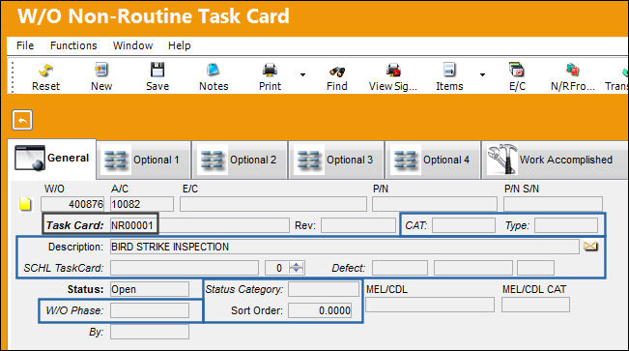The height and width of the screenshot is (351, 629).
Task: Open the Help menu
Action: click(180, 45)
